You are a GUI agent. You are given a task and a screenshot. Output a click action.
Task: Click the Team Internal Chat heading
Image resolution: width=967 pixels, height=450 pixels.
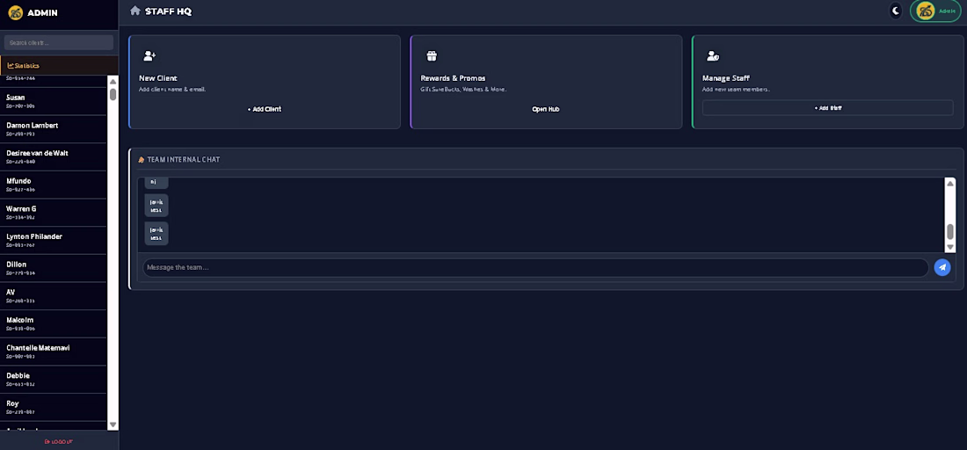(x=183, y=160)
